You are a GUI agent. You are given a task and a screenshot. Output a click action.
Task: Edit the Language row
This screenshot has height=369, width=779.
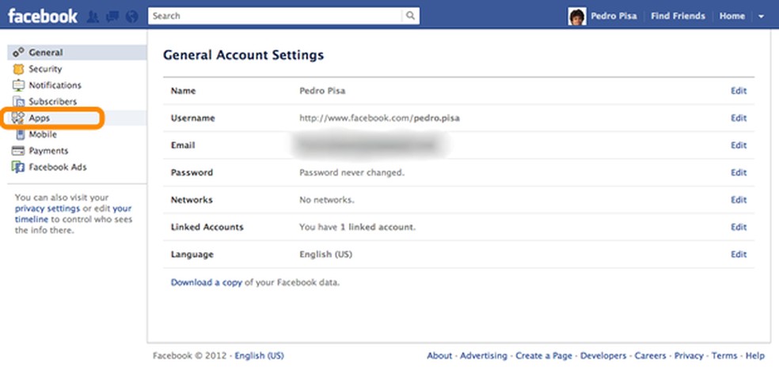coord(739,254)
